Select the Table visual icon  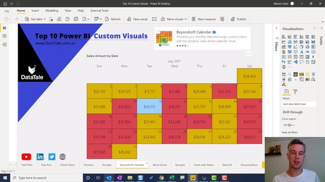(301, 57)
